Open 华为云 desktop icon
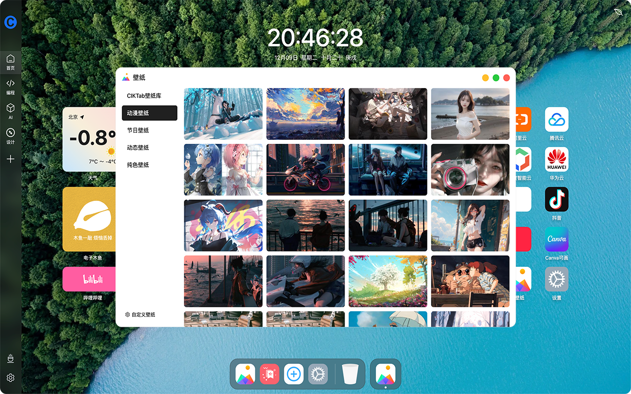Image resolution: width=631 pixels, height=394 pixels. point(557,159)
